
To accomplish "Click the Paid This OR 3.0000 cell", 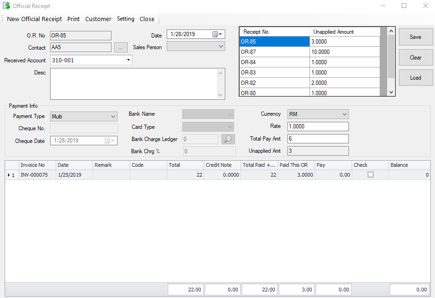I will 296,175.
